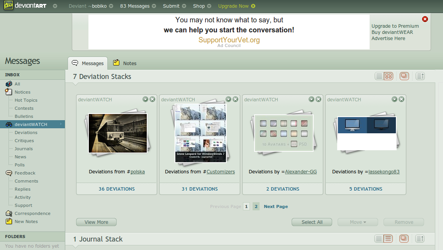Open the Submit dropdown arrow
This screenshot has height=250, width=443.
[x=184, y=6]
